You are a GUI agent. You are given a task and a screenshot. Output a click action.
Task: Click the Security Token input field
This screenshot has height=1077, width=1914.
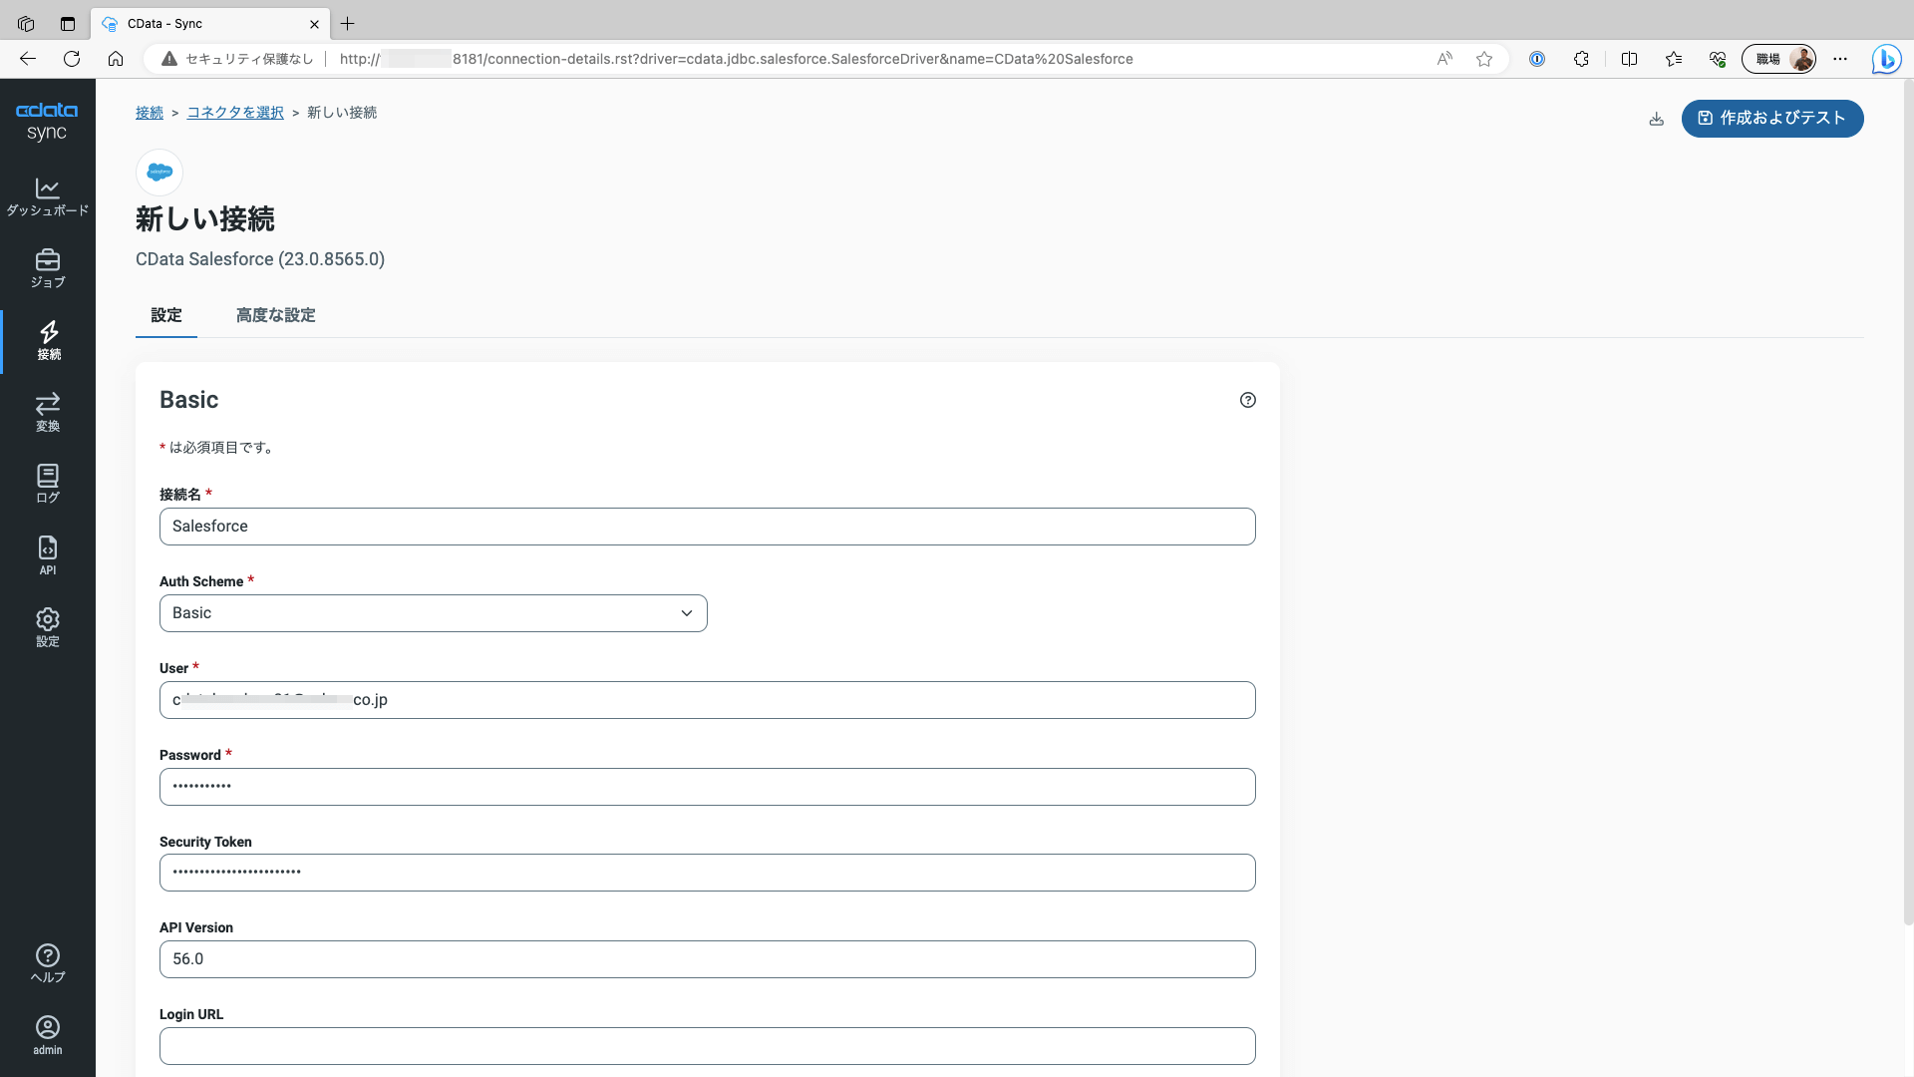[x=707, y=873]
